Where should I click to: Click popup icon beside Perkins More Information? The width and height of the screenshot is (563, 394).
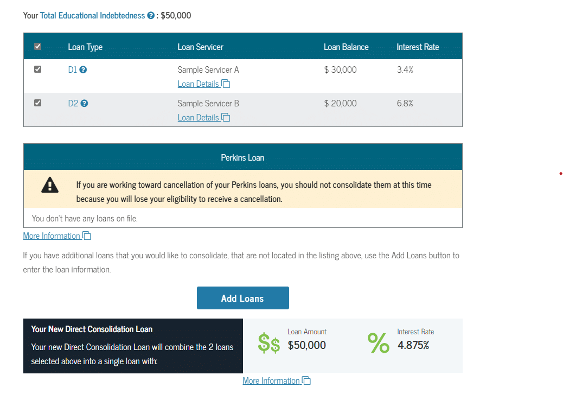pyautogui.click(x=87, y=236)
